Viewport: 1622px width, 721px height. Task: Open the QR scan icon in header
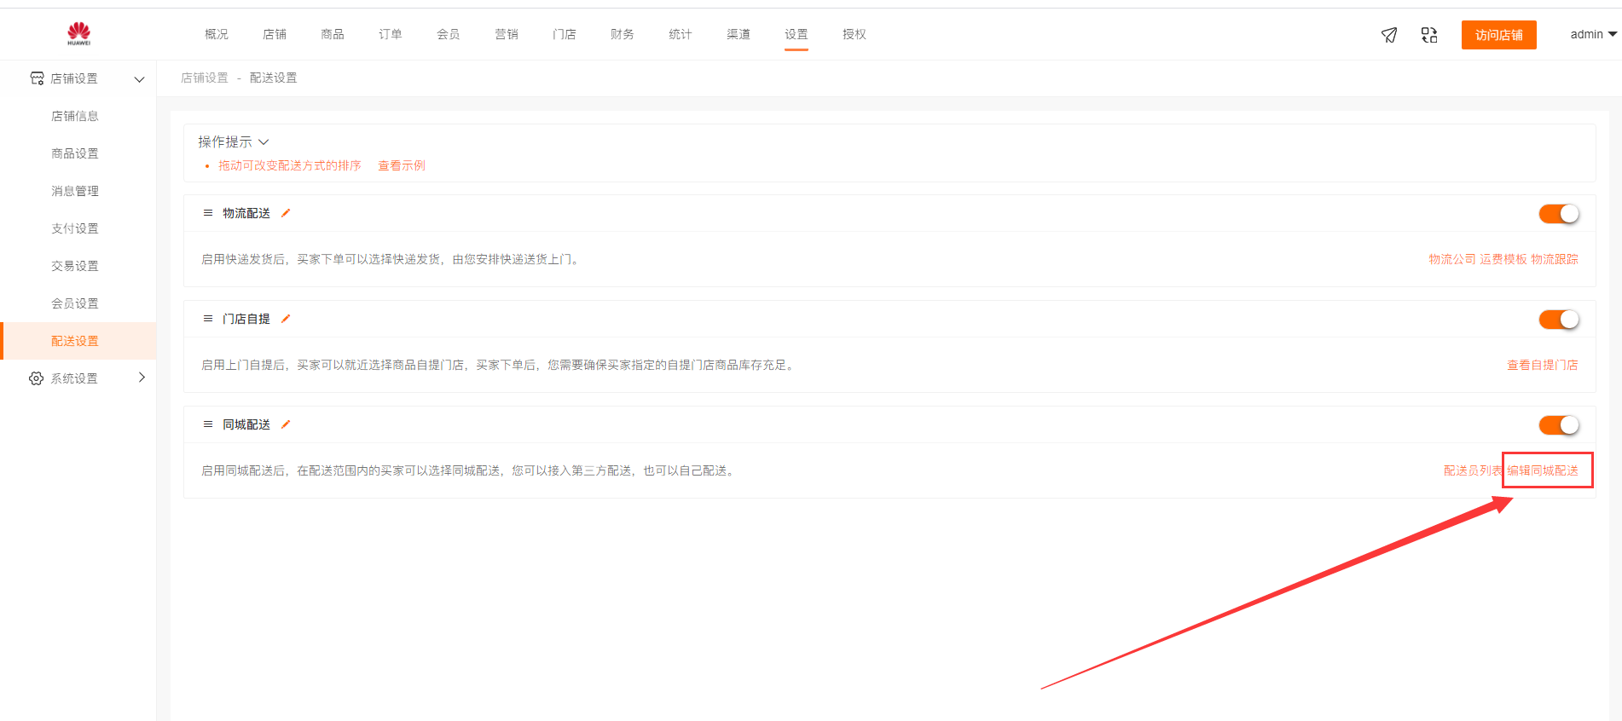1429,35
